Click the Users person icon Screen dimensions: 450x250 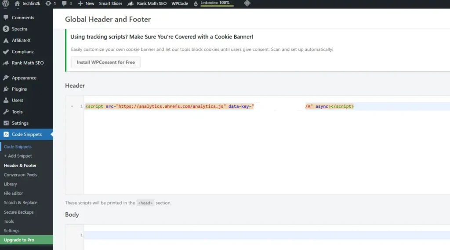[x=6, y=100]
